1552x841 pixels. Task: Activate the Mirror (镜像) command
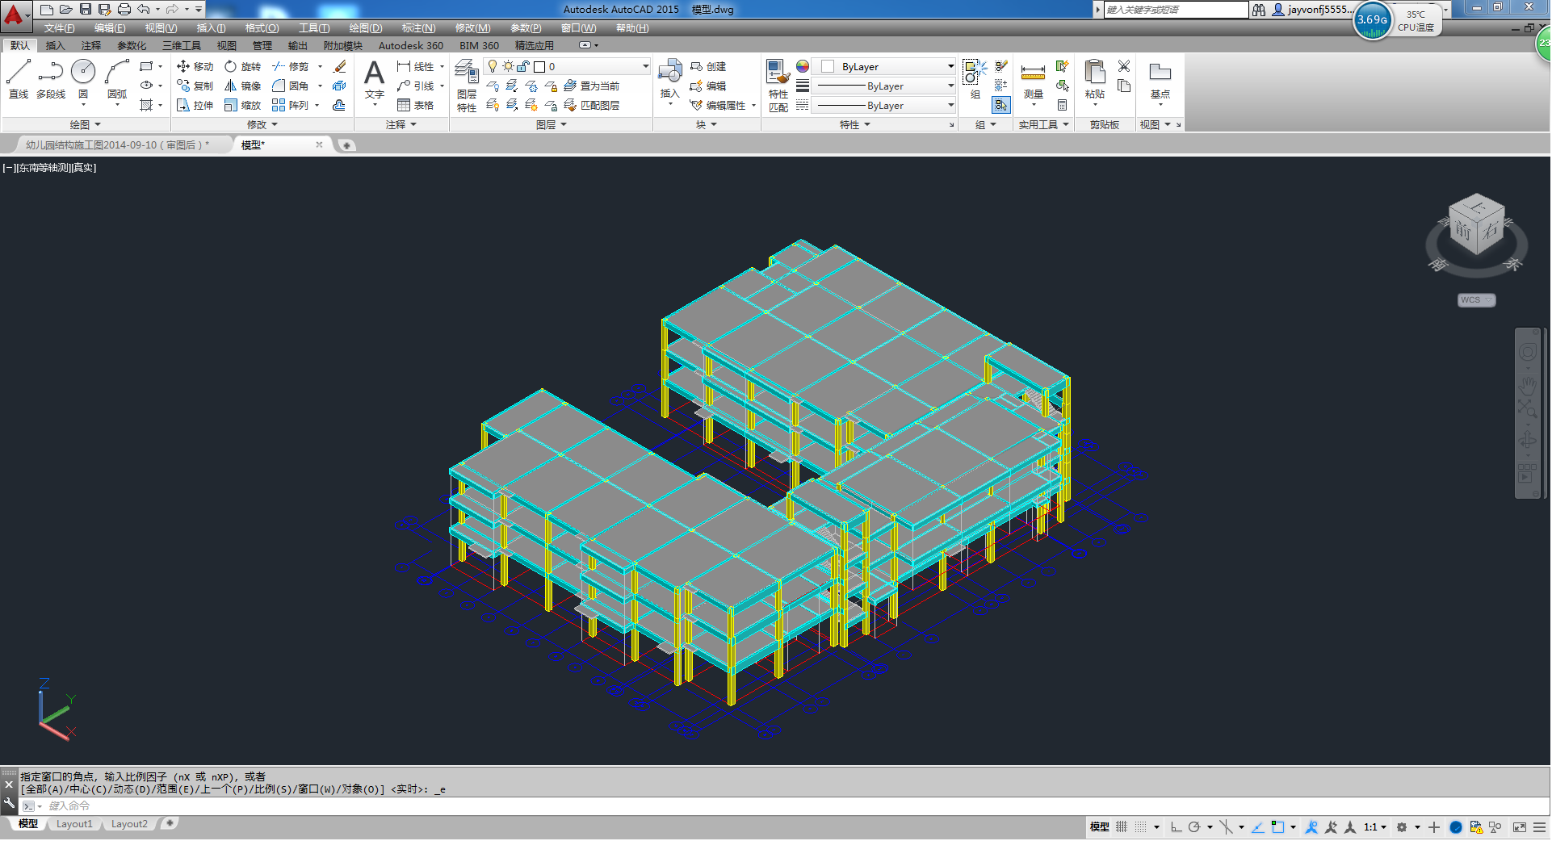pos(242,86)
